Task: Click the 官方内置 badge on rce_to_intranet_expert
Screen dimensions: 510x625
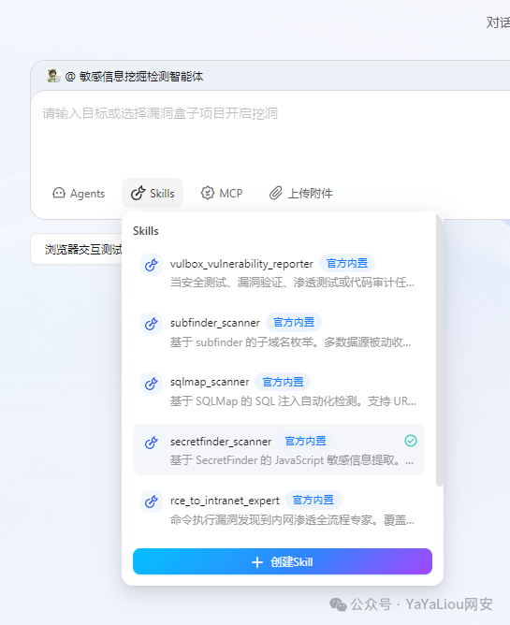Action: pos(313,500)
